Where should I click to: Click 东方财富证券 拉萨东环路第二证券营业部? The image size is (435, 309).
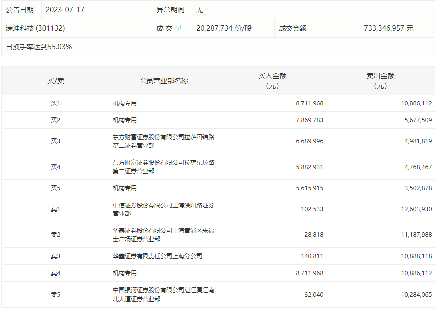163,167
